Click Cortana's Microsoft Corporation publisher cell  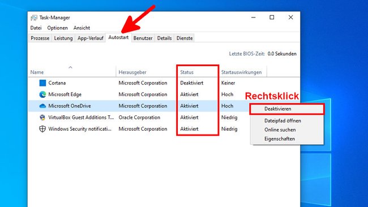(x=143, y=83)
